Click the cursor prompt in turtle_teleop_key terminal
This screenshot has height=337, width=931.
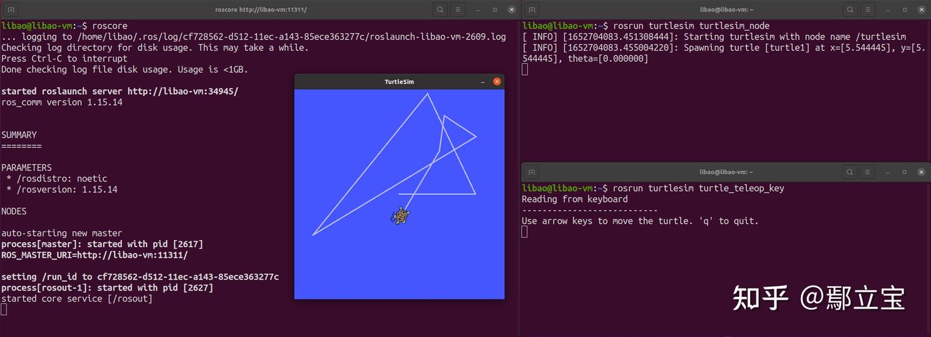[525, 232]
